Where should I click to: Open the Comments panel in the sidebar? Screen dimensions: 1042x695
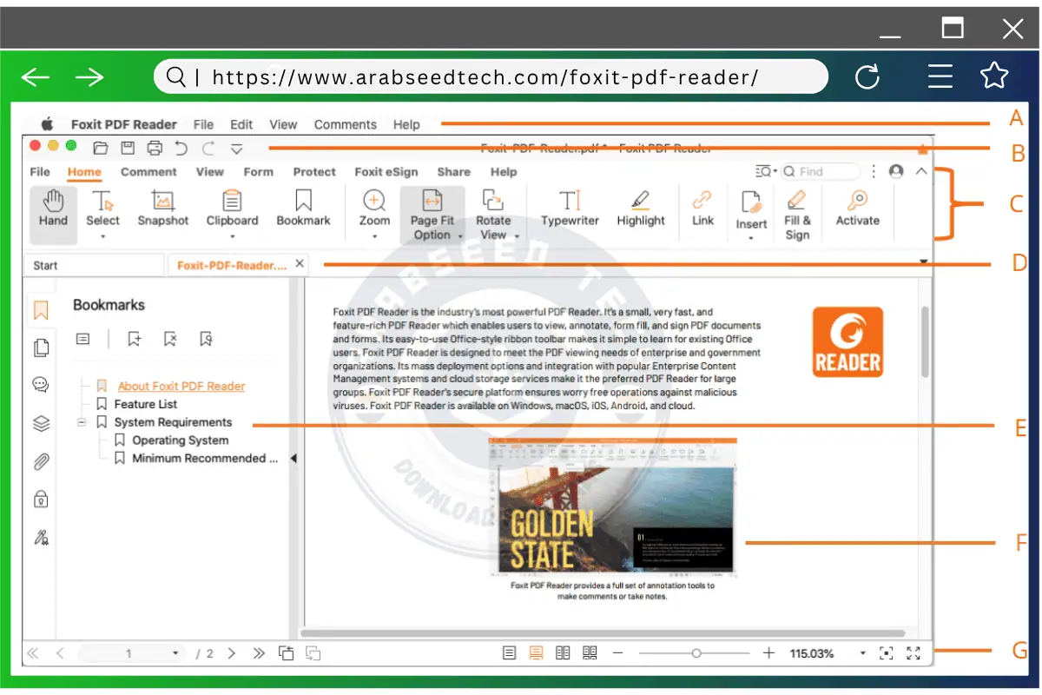click(x=40, y=383)
